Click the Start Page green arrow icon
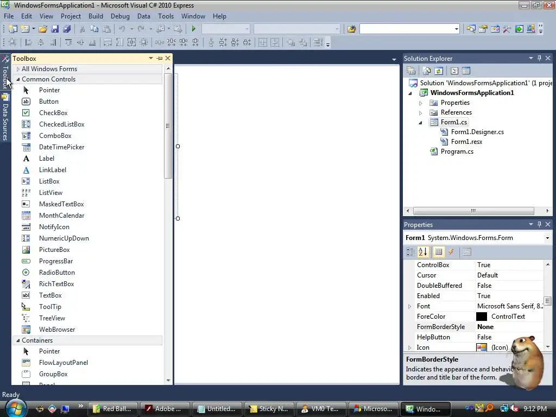 [x=519, y=29]
